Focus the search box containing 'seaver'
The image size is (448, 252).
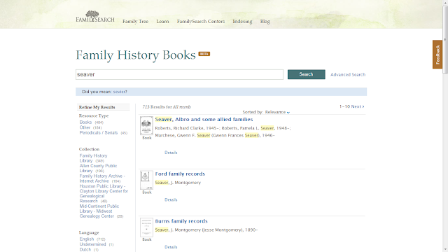tap(179, 75)
